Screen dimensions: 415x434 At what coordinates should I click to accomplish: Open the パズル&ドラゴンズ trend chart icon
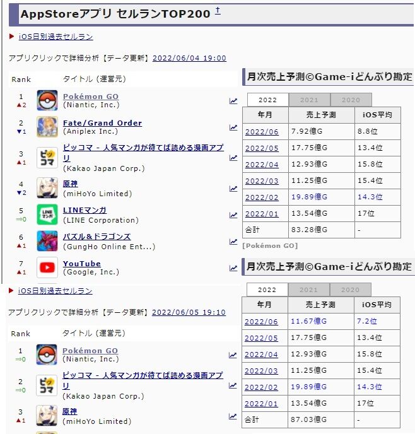coord(233,242)
